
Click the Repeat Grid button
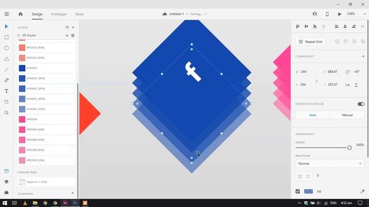[x=310, y=41]
